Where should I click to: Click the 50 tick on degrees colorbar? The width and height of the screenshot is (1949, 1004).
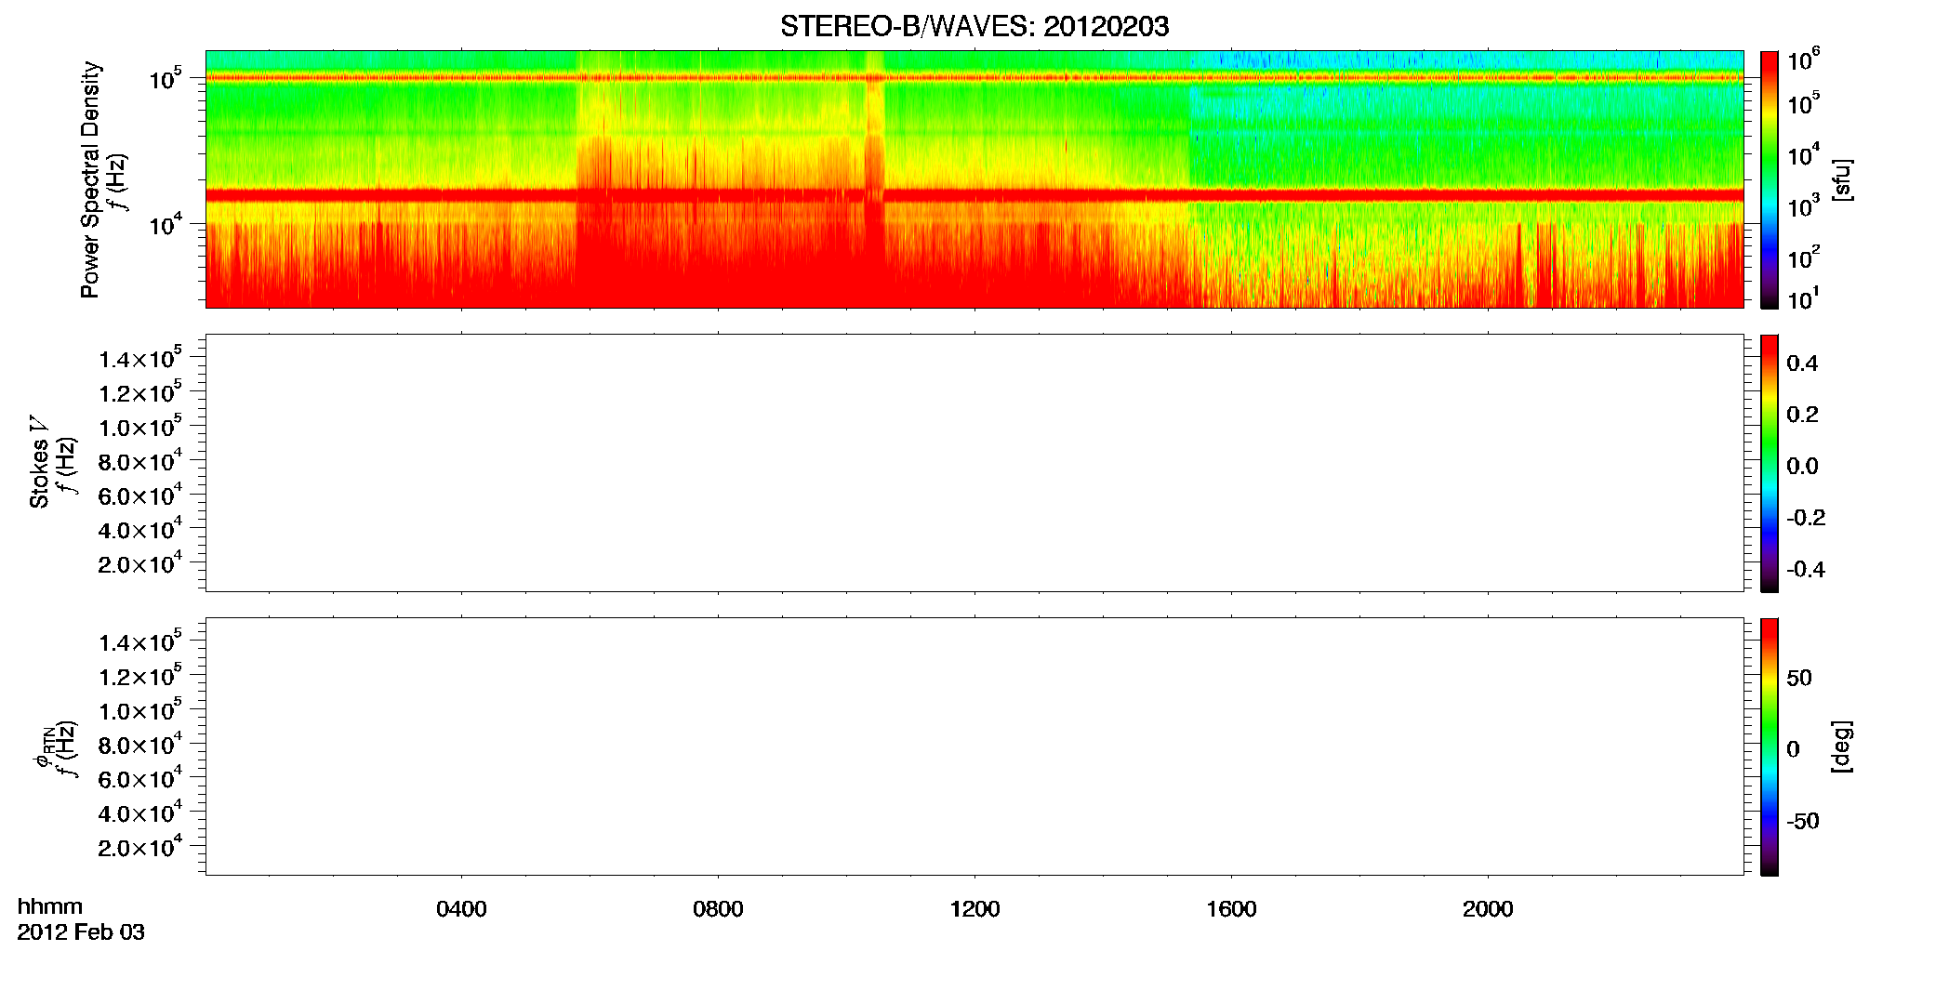pyautogui.click(x=1799, y=678)
